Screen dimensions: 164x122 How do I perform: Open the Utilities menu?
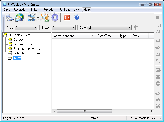(x=65, y=10)
